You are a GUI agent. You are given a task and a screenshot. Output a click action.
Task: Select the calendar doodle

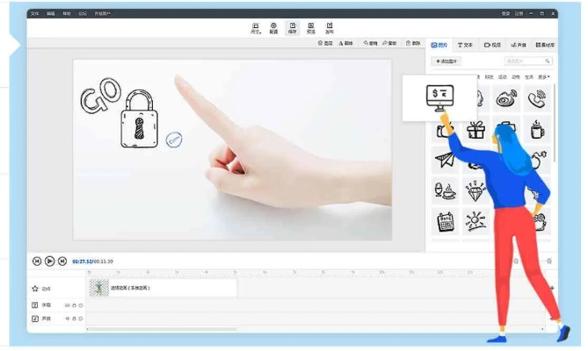(x=445, y=221)
